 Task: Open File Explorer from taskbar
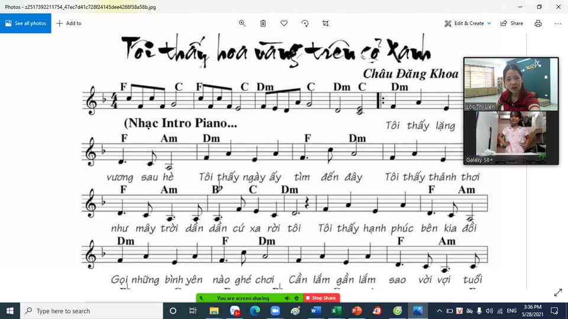(214, 311)
